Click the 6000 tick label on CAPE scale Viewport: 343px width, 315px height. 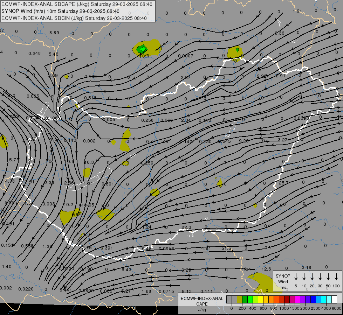(337, 308)
